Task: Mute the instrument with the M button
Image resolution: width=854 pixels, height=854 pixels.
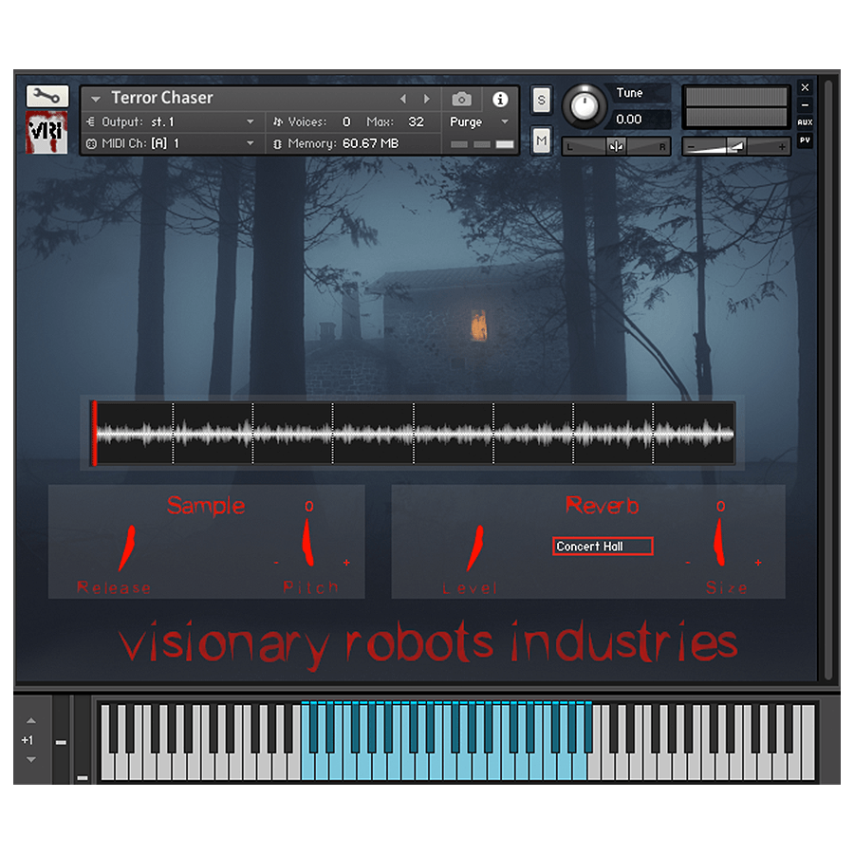Action: [x=541, y=141]
